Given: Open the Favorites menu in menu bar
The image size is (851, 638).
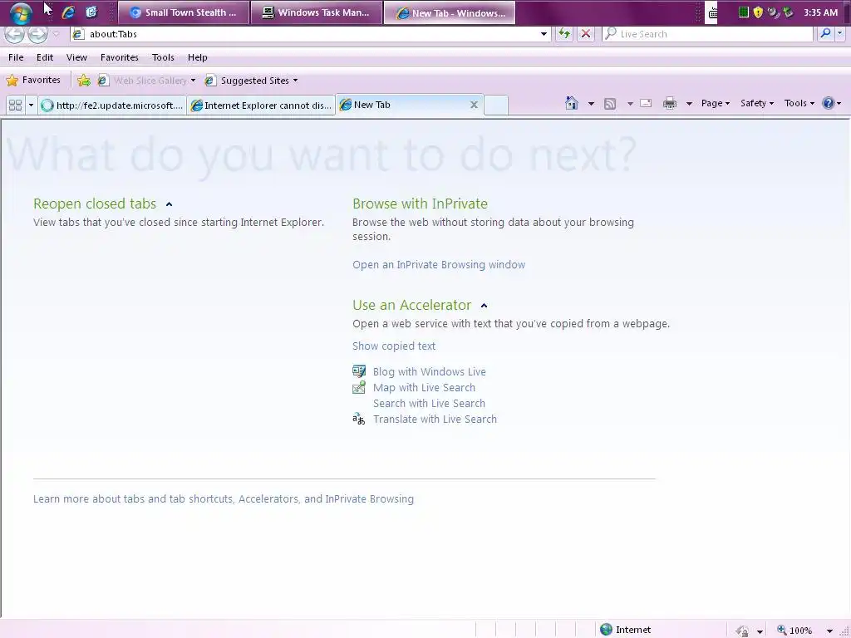Looking at the screenshot, I should click(120, 57).
